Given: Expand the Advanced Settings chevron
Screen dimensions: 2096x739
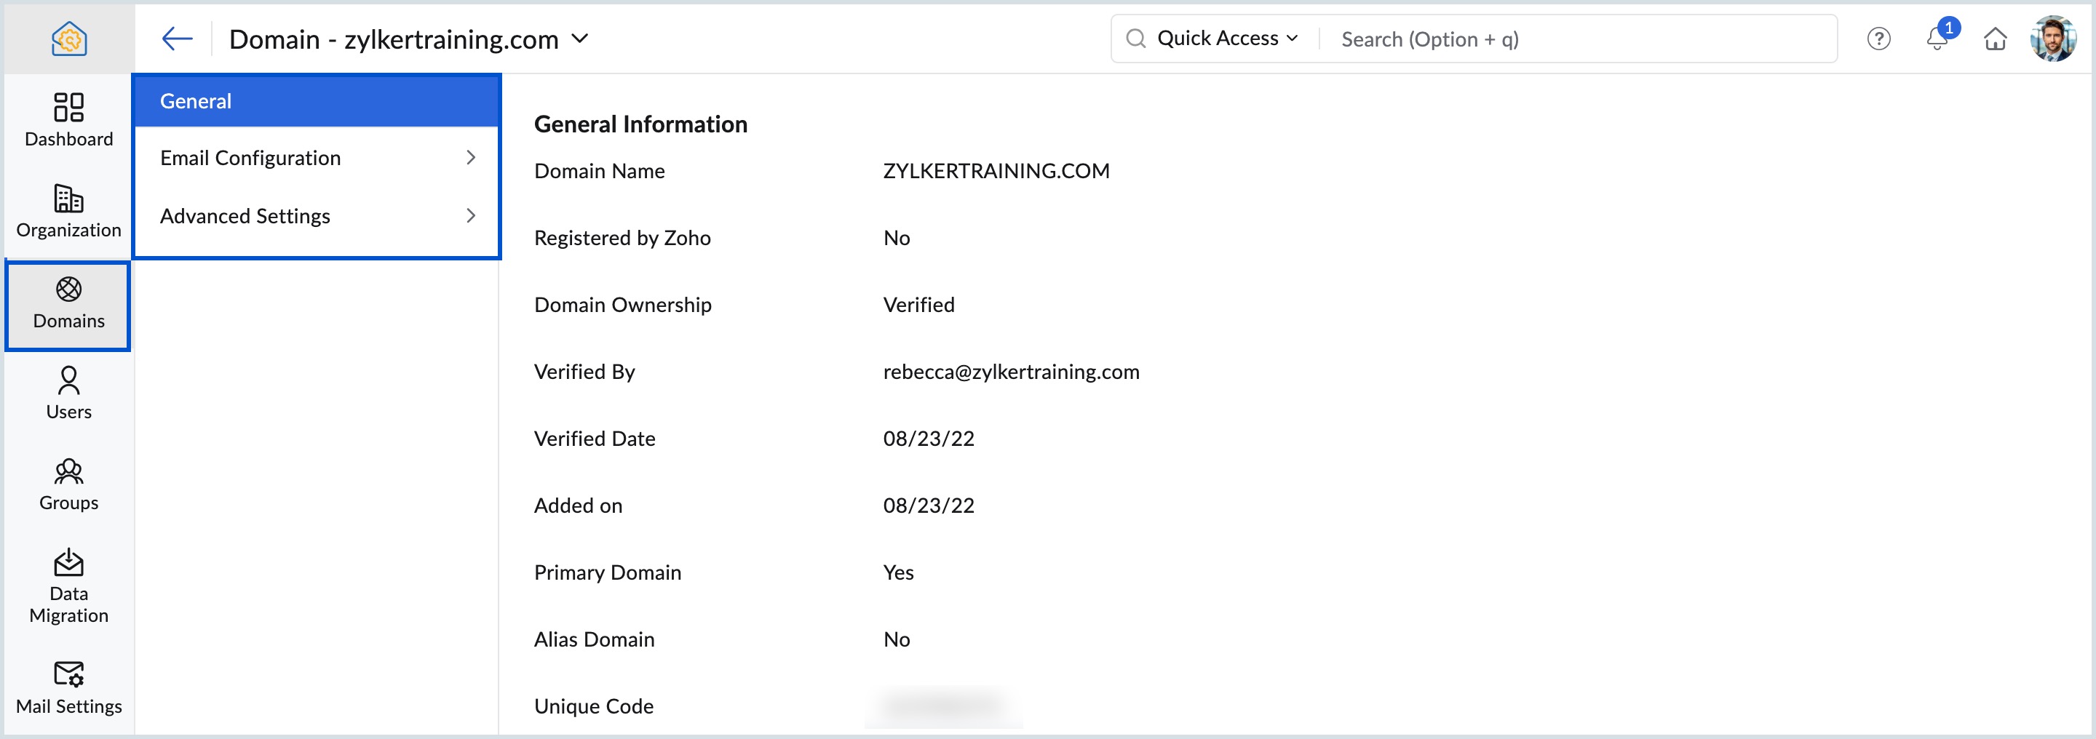Looking at the screenshot, I should click(x=470, y=215).
